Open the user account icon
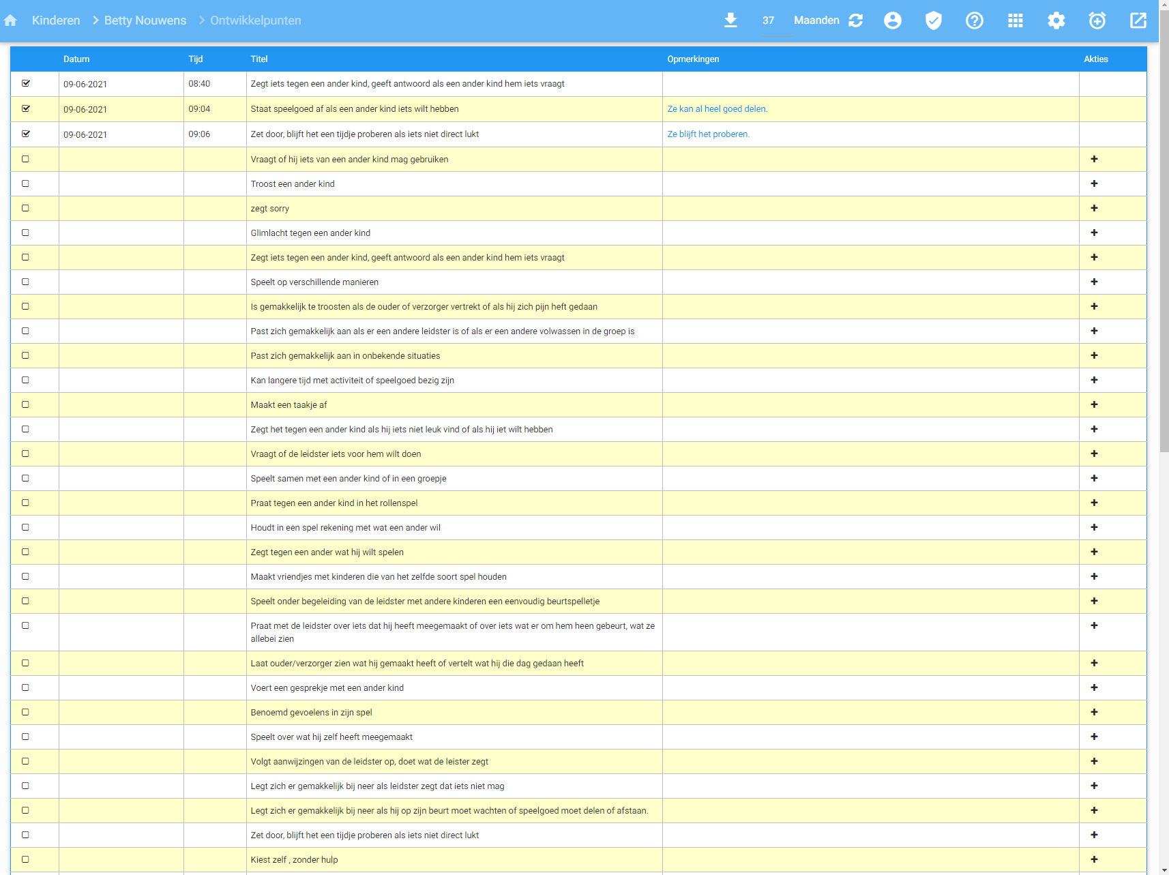Image resolution: width=1169 pixels, height=875 pixels. (892, 20)
